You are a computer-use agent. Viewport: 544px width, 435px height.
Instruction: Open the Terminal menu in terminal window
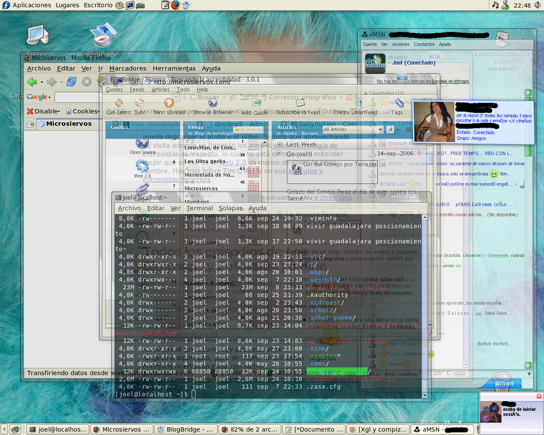(199, 208)
